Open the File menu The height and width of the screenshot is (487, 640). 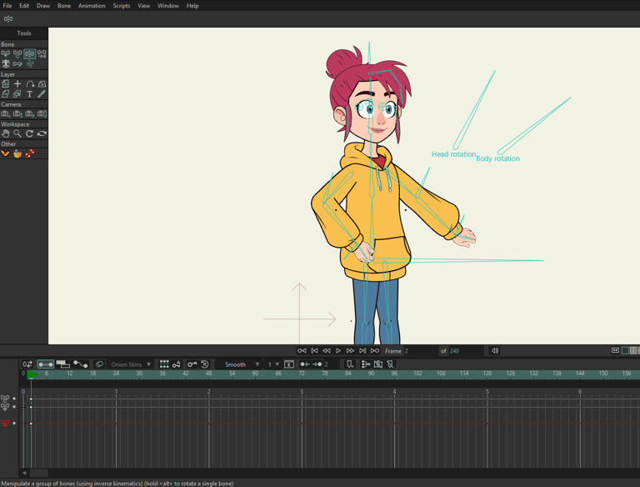point(7,6)
